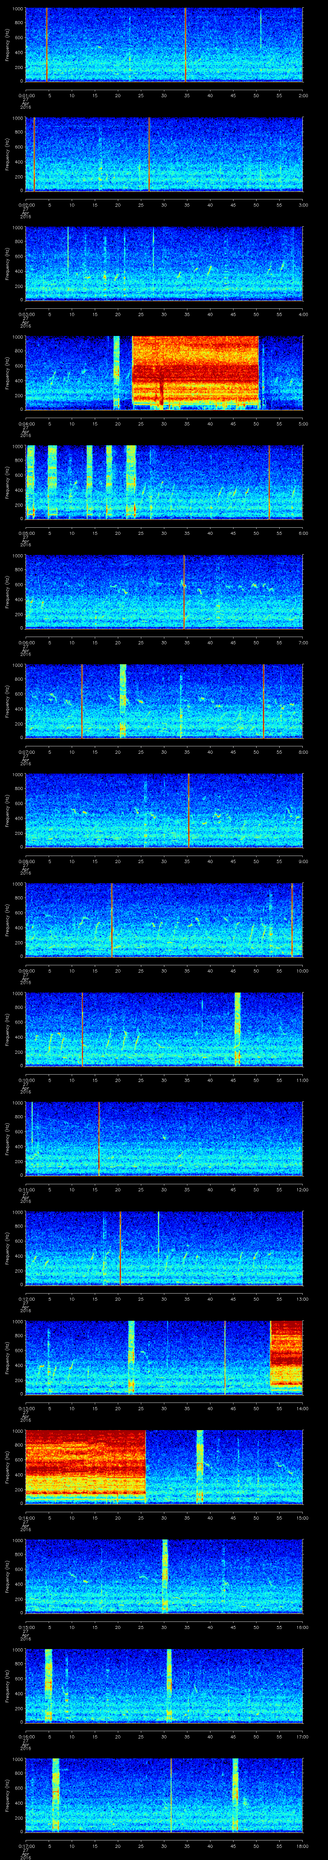This screenshot has height=1860, width=328.
Task: Click the "14:00" end time label
Action: point(303,1408)
